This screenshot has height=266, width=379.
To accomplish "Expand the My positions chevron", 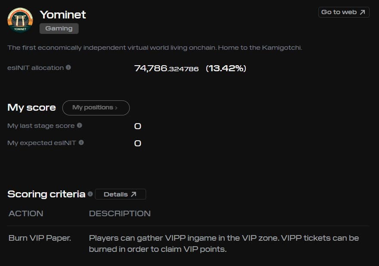I will 116,108.
